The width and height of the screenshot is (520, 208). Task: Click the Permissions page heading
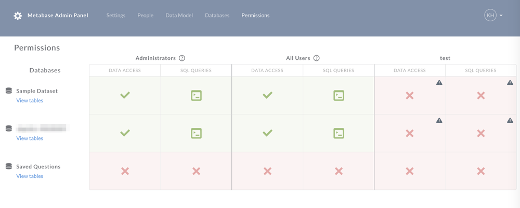[37, 48]
